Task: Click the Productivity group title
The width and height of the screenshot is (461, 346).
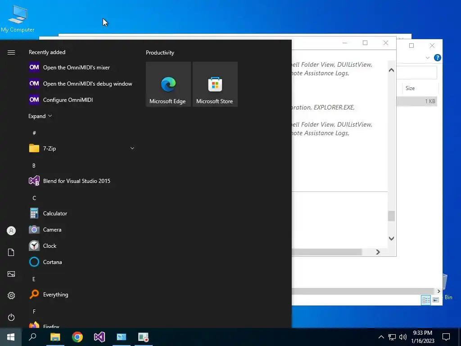Action: click(x=160, y=53)
